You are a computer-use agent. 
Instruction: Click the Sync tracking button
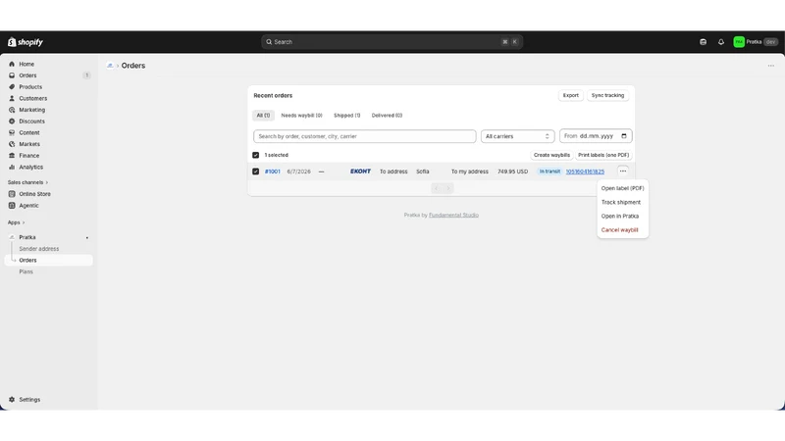pos(607,95)
